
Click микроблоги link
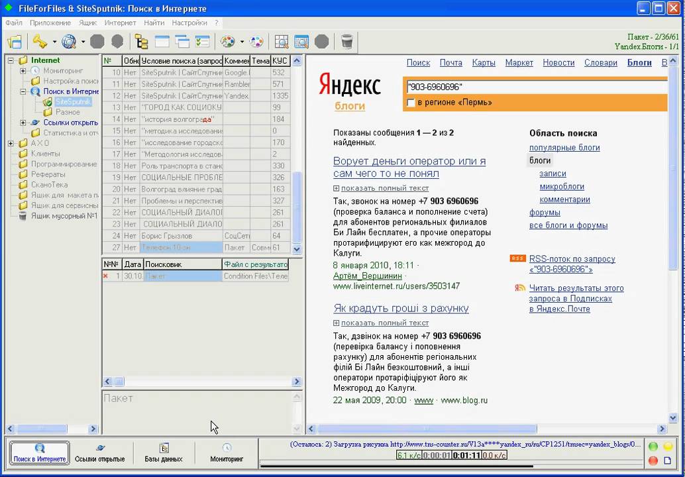(x=562, y=187)
